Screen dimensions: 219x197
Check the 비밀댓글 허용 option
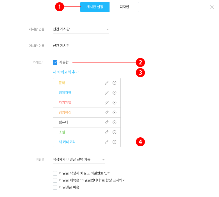[55, 187]
